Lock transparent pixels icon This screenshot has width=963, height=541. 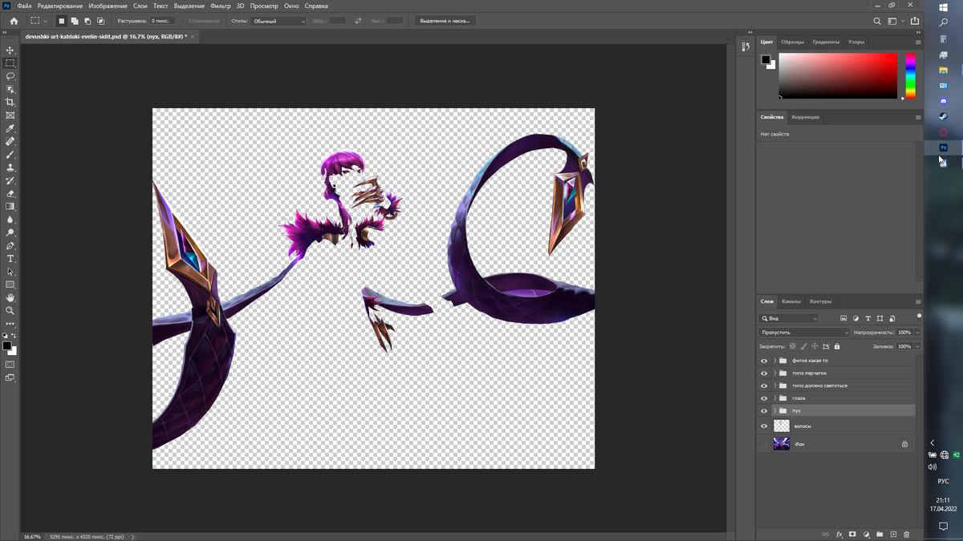[x=793, y=346]
